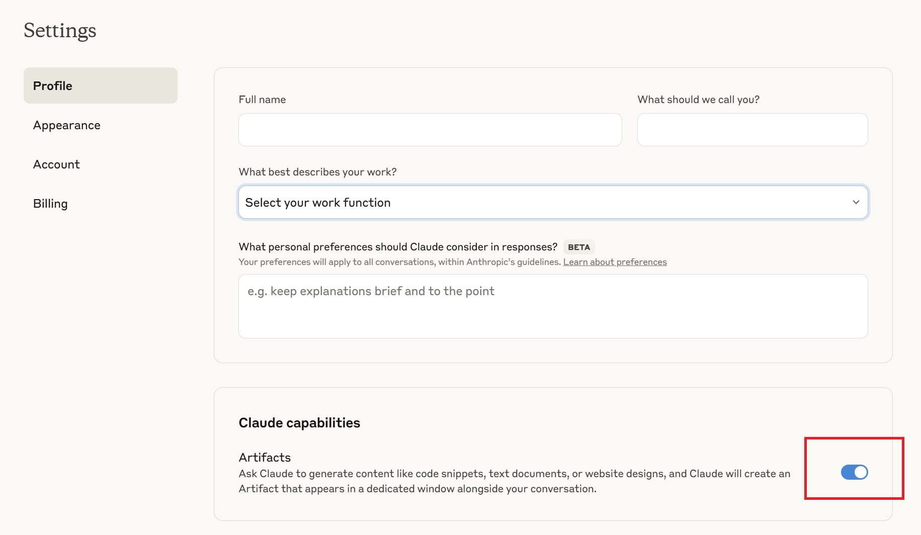
Task: Click the Settings page heading
Action: click(60, 30)
